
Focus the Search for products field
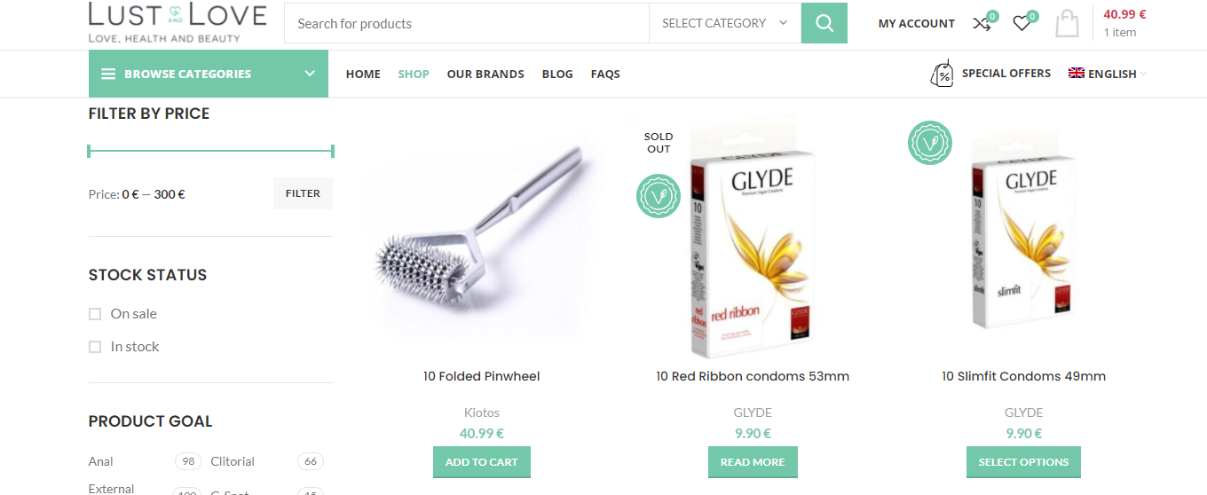tap(467, 23)
